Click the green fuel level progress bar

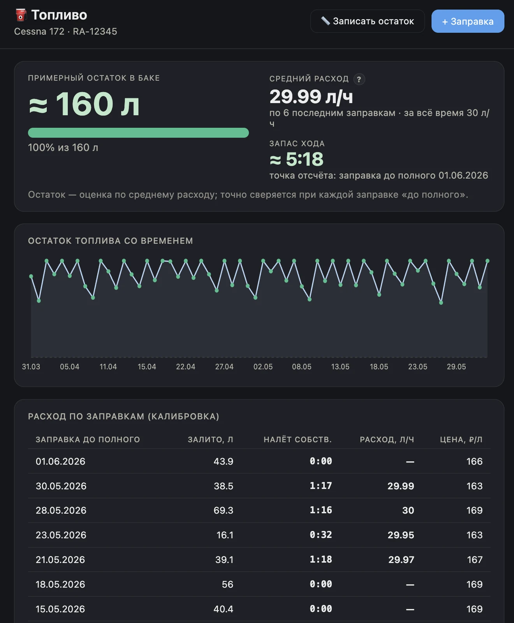138,133
